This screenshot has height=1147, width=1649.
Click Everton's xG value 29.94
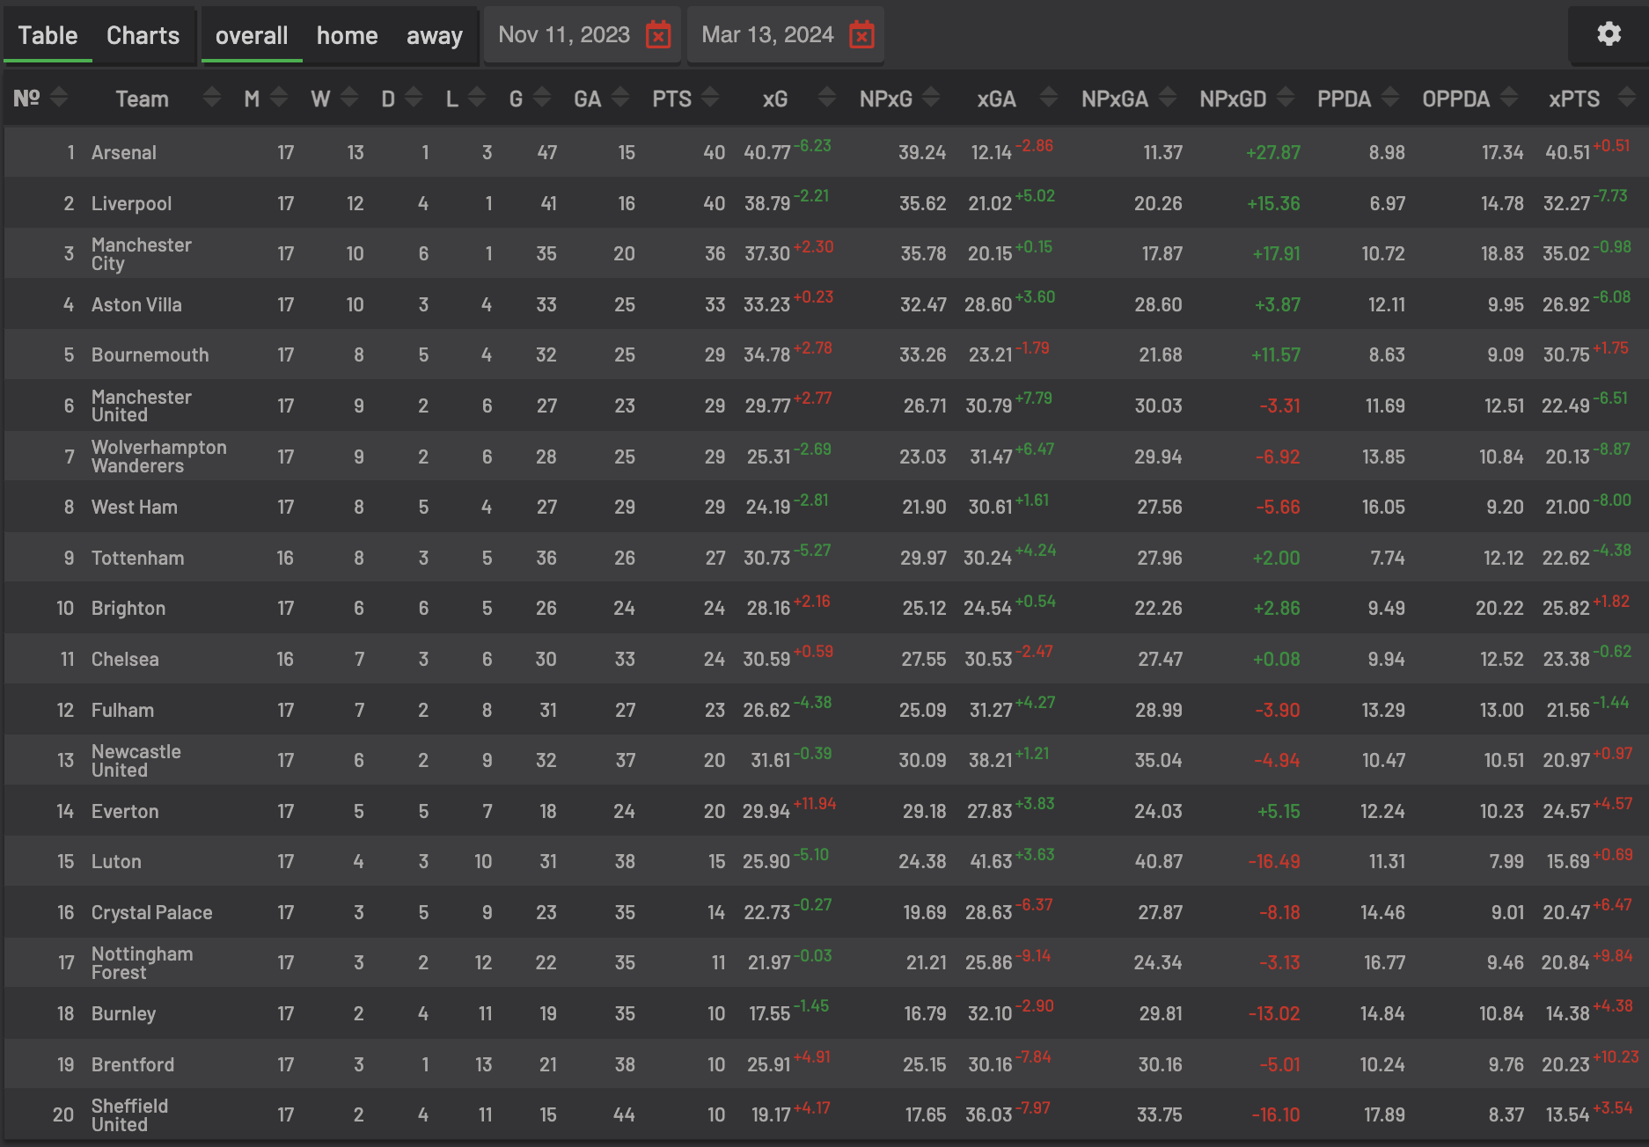766,811
